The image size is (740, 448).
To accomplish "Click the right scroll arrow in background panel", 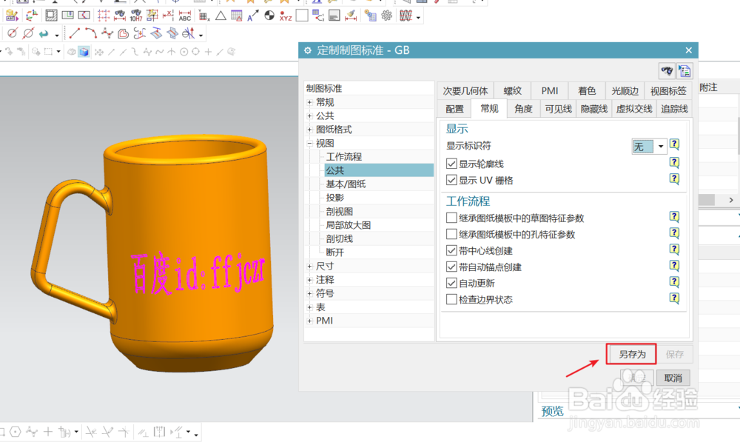I will click(x=731, y=200).
